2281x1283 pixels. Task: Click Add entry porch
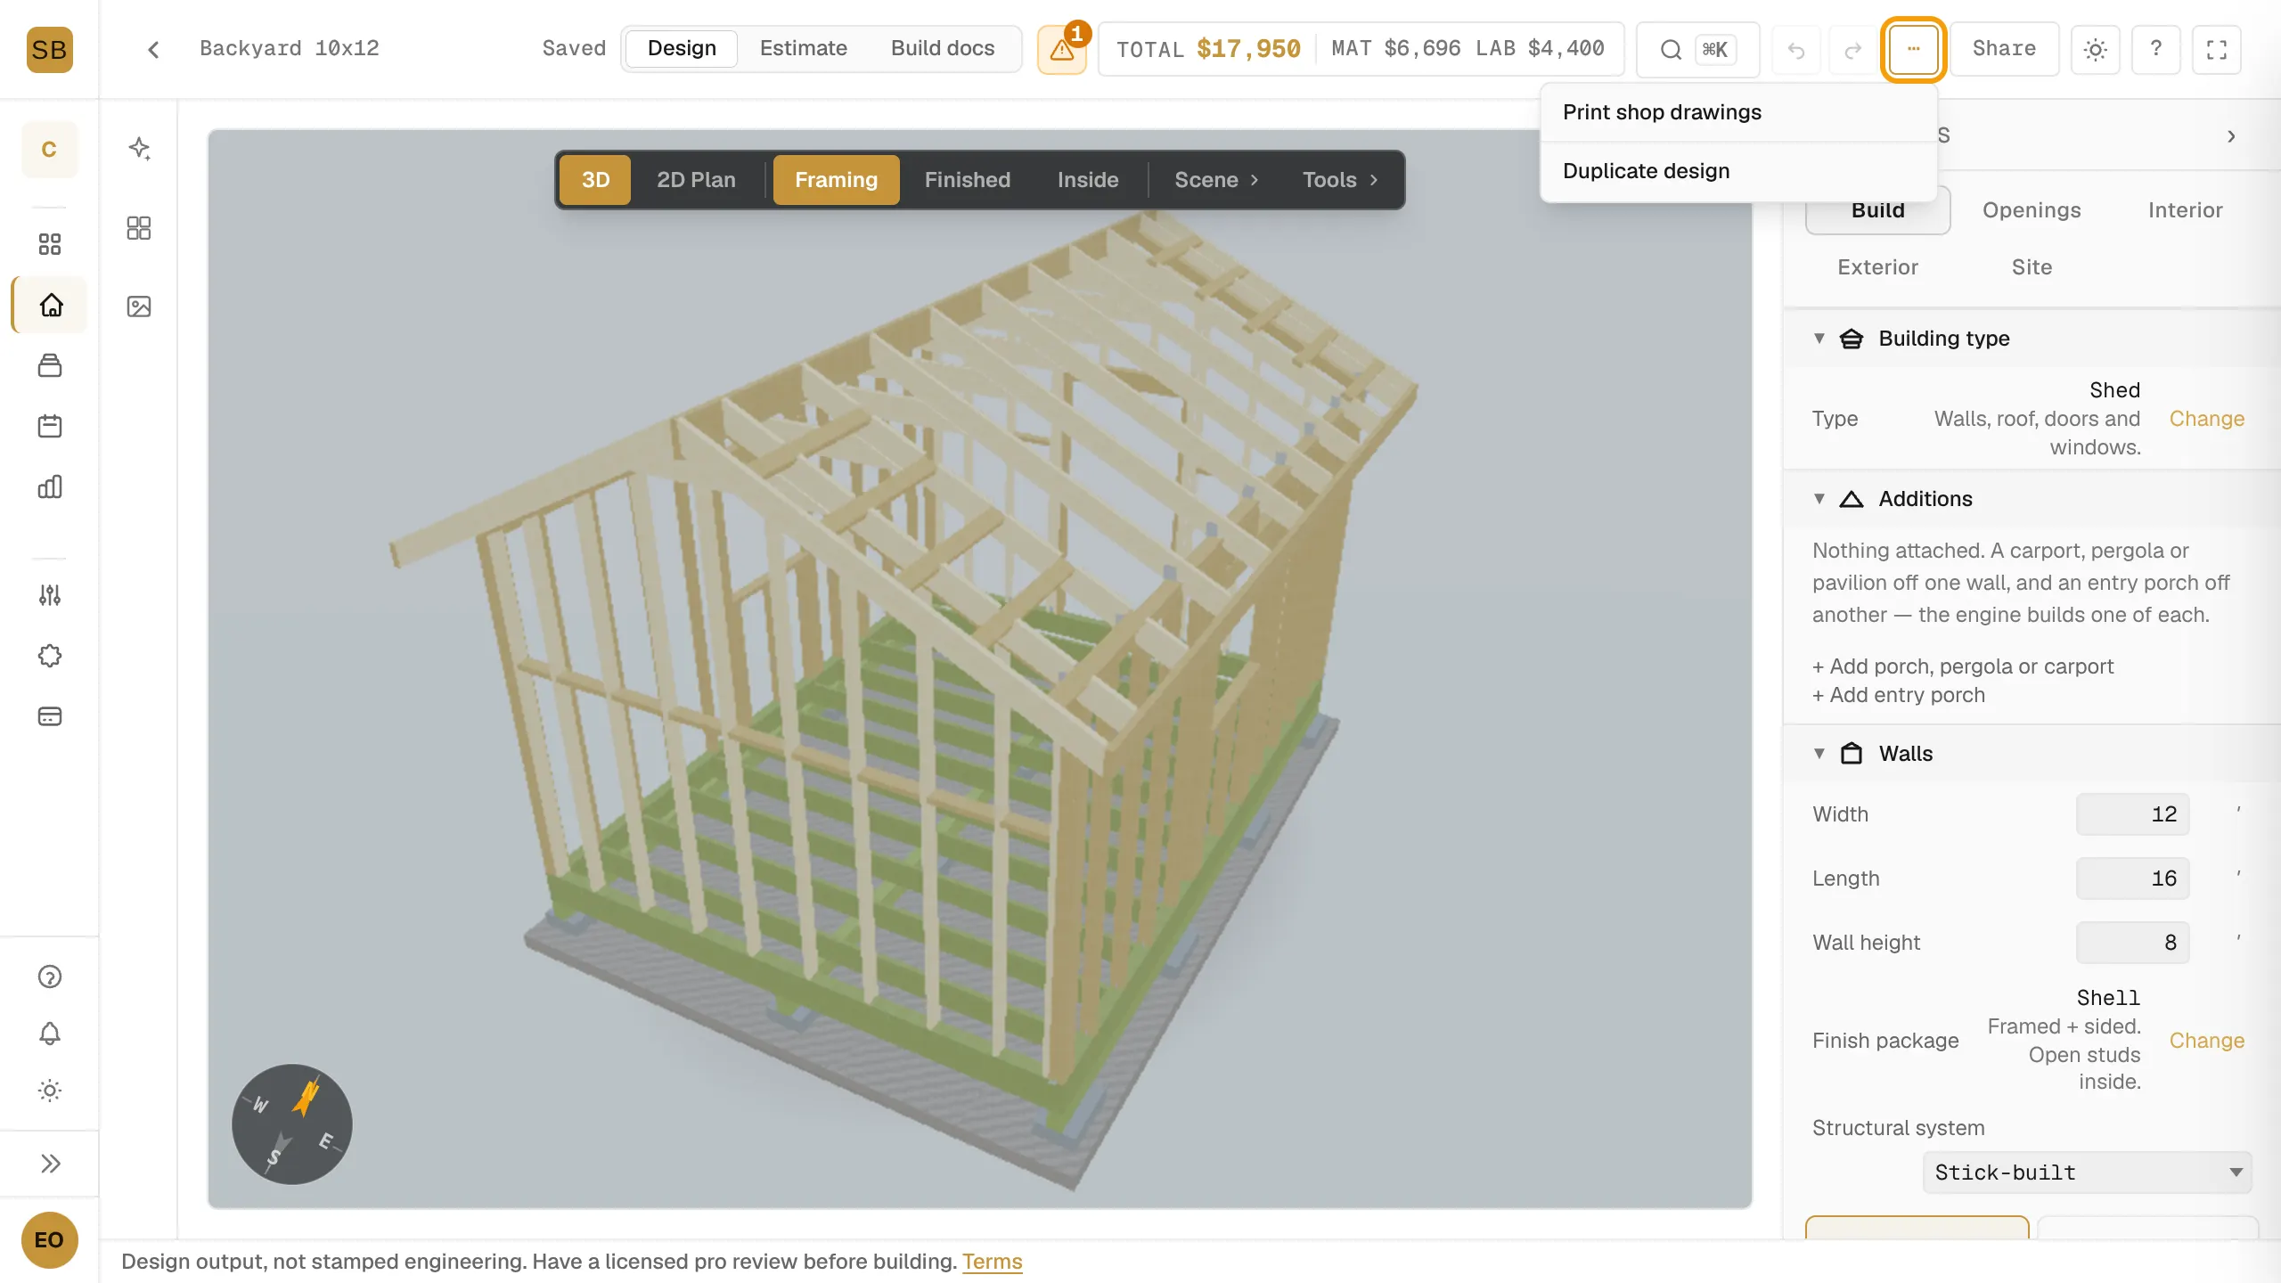1899,695
